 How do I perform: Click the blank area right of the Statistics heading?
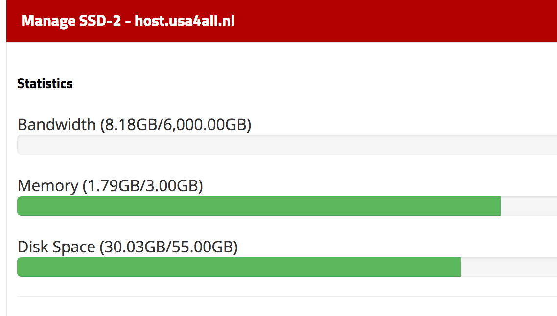coord(294,84)
